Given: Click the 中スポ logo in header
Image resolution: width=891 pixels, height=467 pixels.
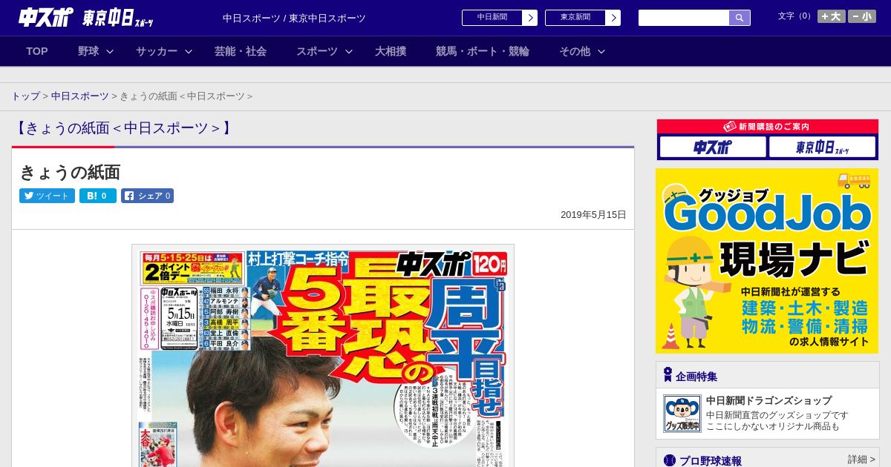Looking at the screenshot, I should (x=46, y=18).
